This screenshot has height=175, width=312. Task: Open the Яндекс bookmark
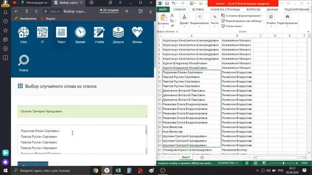(48, 18)
